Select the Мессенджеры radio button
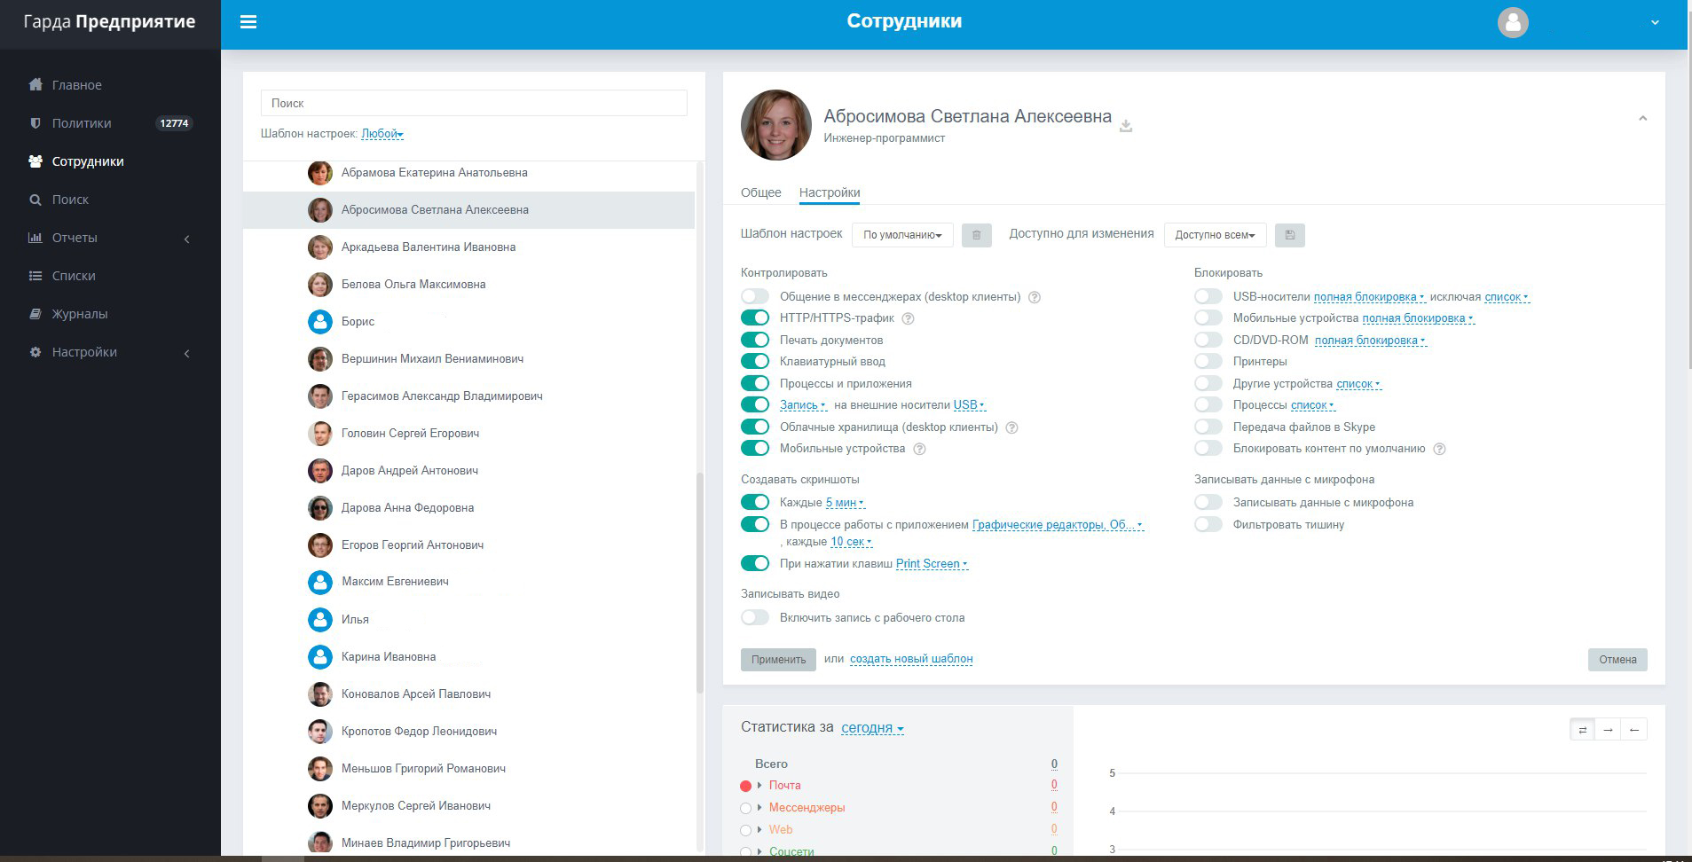This screenshot has height=862, width=1692. click(745, 808)
